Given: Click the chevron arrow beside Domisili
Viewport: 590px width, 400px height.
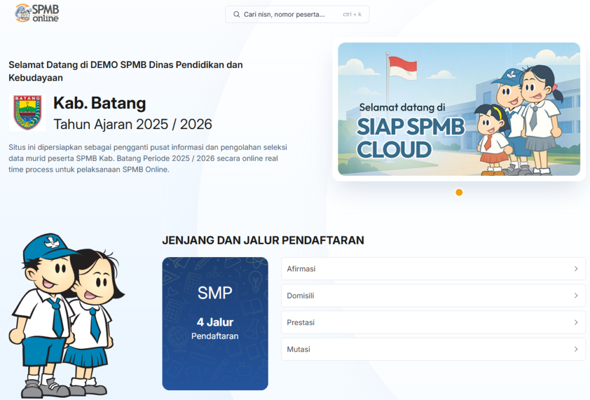Looking at the screenshot, I should pos(576,296).
